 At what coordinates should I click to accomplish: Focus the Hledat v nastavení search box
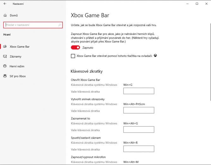(33, 25)
